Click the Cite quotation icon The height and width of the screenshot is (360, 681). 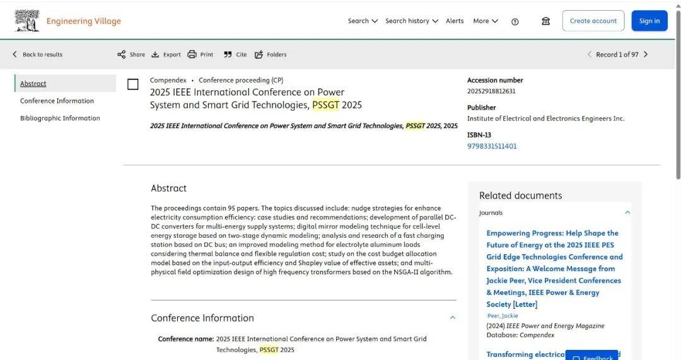tap(228, 54)
